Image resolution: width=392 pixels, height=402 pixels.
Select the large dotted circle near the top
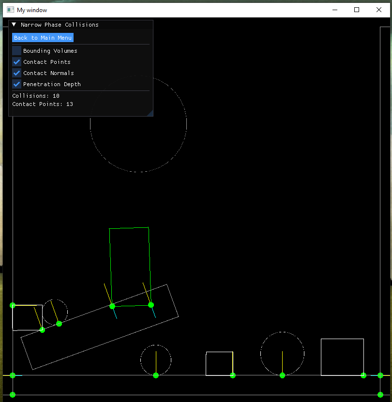pyautogui.click(x=138, y=124)
